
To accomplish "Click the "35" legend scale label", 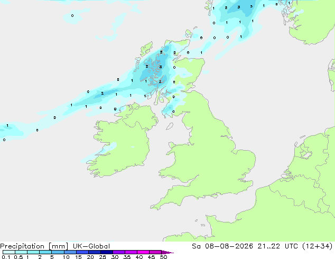I will pos(127,257).
